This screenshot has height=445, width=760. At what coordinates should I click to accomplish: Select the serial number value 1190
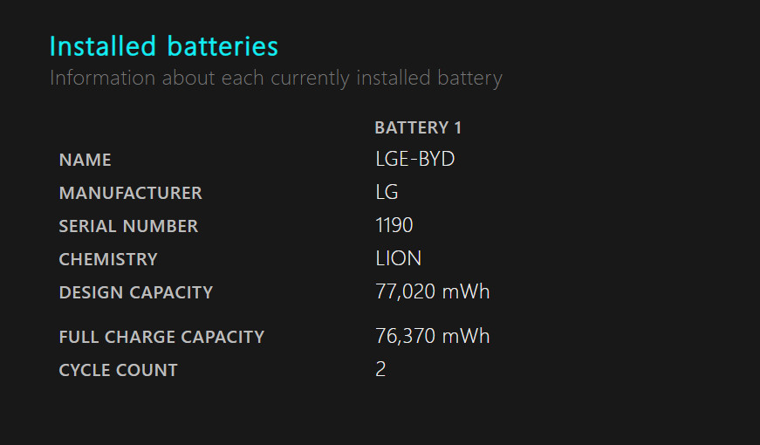tap(394, 225)
